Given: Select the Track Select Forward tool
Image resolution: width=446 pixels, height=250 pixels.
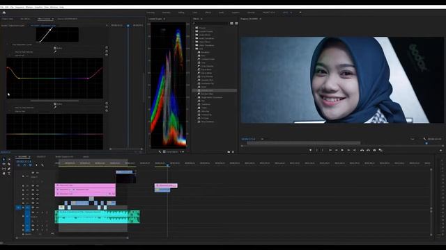Looking at the screenshot, I should 9,159.
